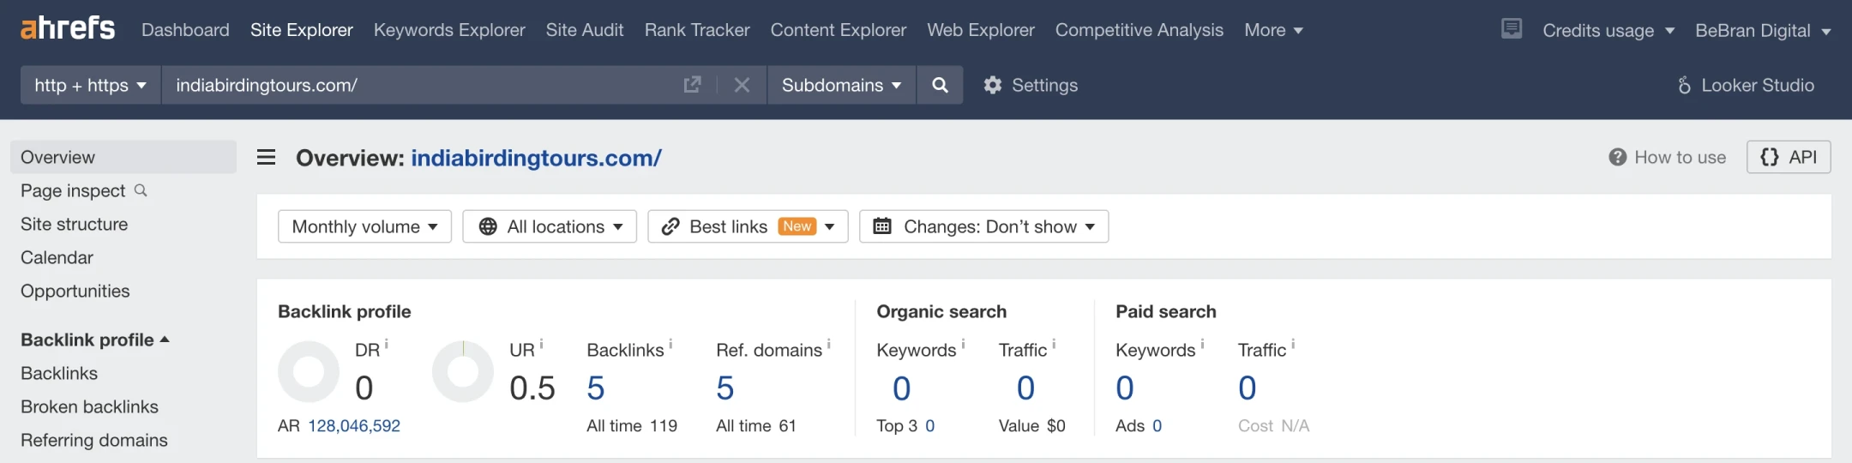Open the http + https protocol dropdown

[91, 85]
